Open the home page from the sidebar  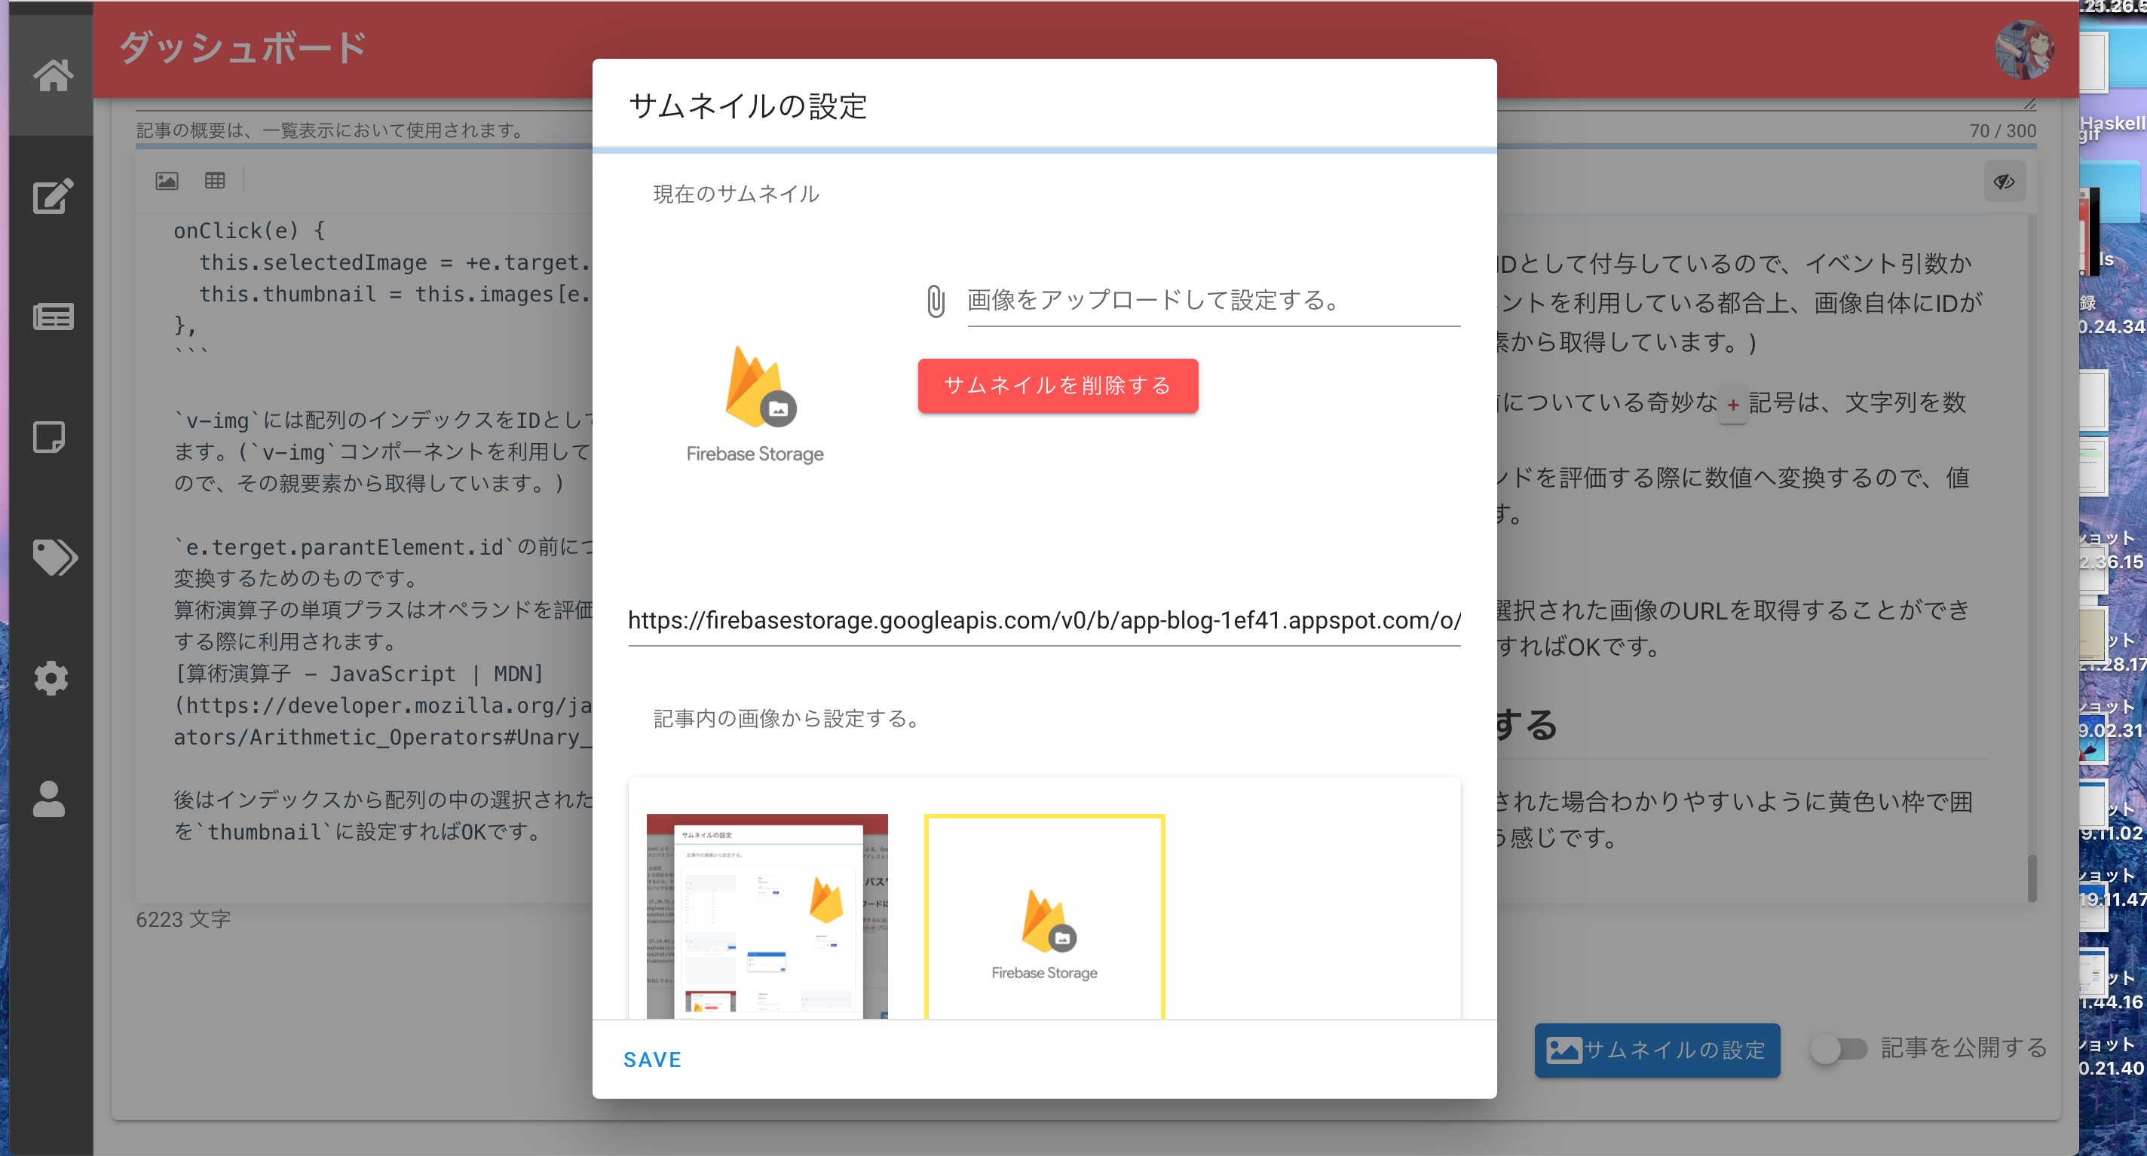pyautogui.click(x=52, y=76)
